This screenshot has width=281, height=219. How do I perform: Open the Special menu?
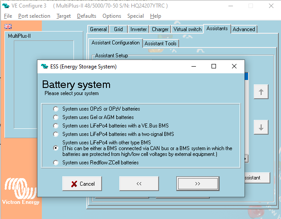click(x=135, y=16)
